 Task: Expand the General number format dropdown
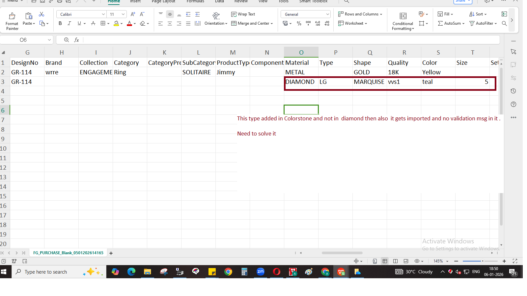pyautogui.click(x=327, y=14)
